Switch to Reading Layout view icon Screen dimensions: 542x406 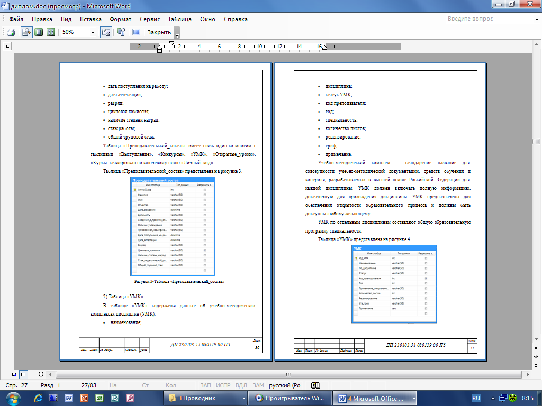point(41,374)
